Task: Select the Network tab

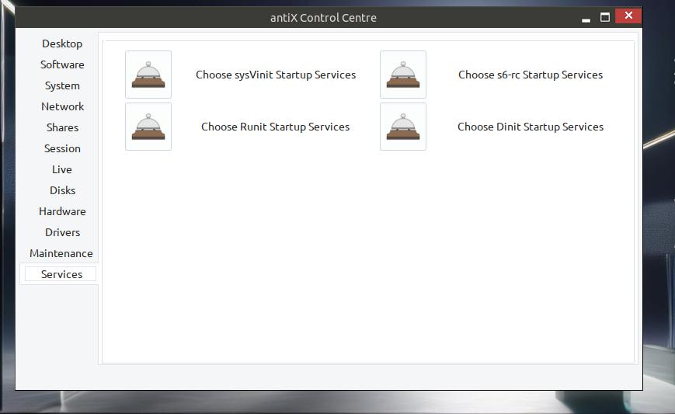Action: click(62, 106)
